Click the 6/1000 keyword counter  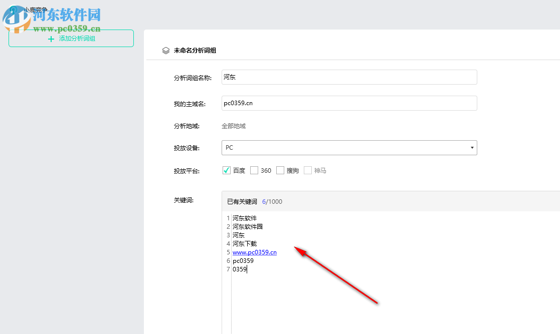coord(273,201)
